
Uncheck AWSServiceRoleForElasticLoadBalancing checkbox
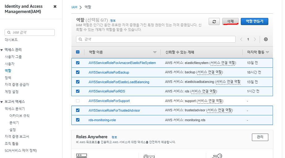pyautogui.click(x=78, y=82)
